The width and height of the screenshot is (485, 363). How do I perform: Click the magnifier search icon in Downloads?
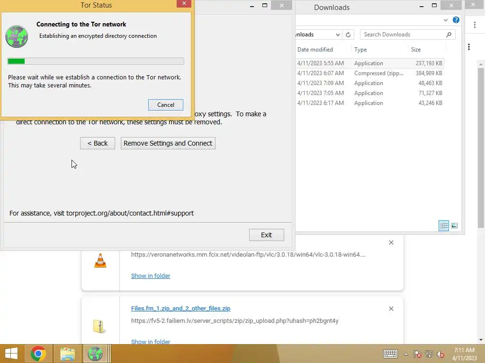pos(449,35)
